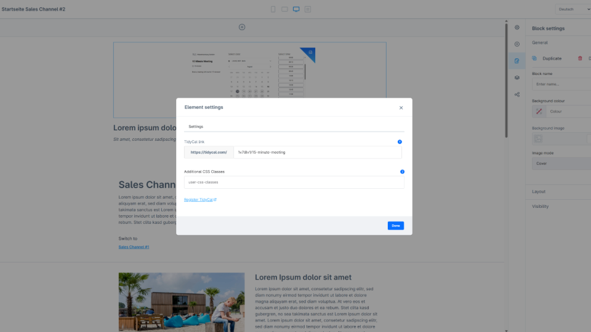The width and height of the screenshot is (591, 332).
Task: Select desktop viewport preview
Action: pyautogui.click(x=296, y=9)
